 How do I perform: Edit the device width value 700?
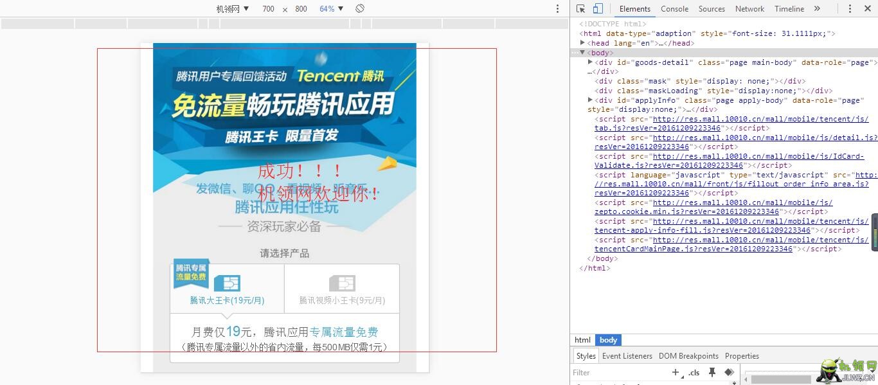tap(269, 9)
